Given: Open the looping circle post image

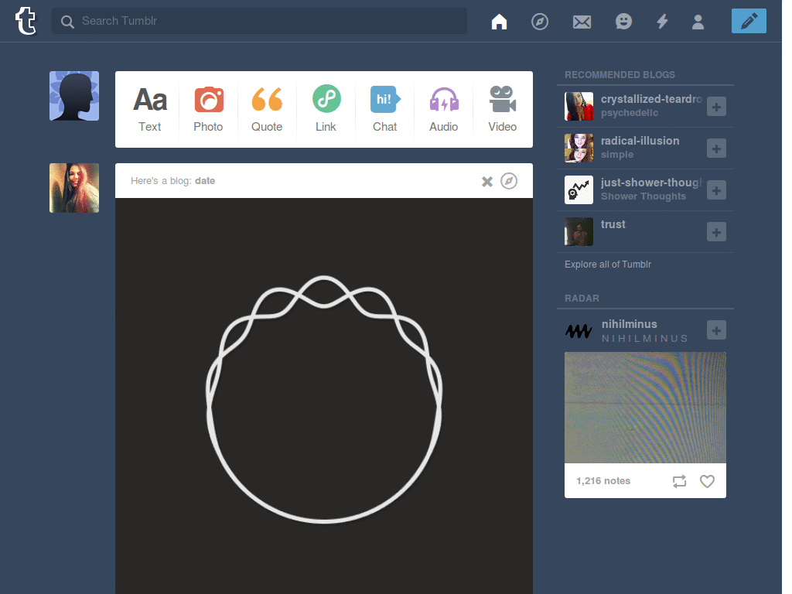Looking at the screenshot, I should [324, 396].
